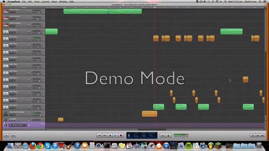This screenshot has width=269, height=151.
Task: Open the Help menu
Action: pyautogui.click(x=71, y=1)
